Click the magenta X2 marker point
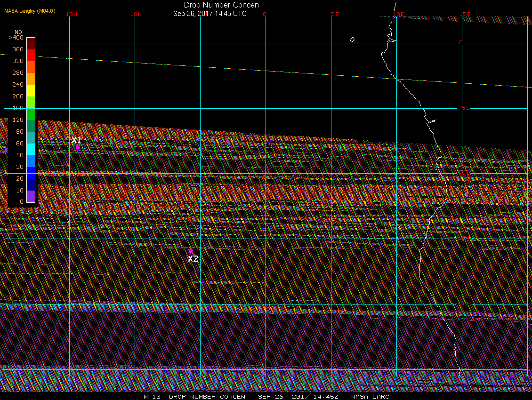Viewport: 532px width, 400px height. tap(191, 251)
